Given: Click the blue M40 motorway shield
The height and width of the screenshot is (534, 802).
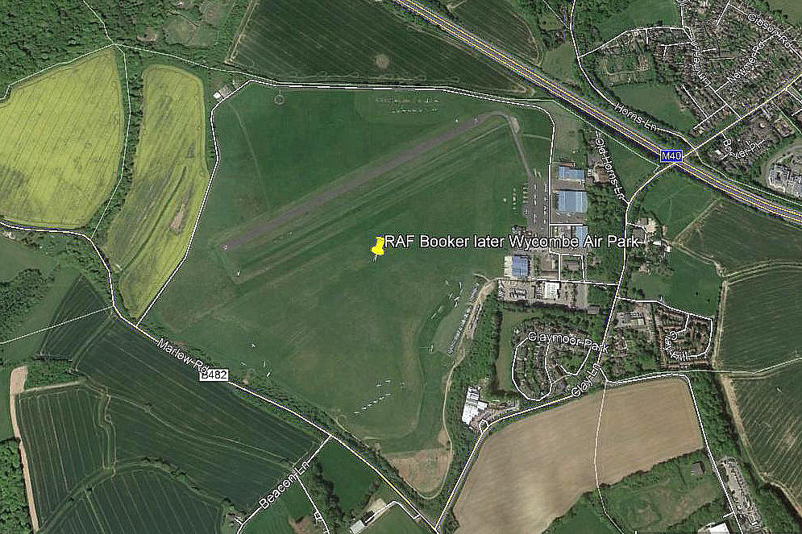Looking at the screenshot, I should 671,156.
